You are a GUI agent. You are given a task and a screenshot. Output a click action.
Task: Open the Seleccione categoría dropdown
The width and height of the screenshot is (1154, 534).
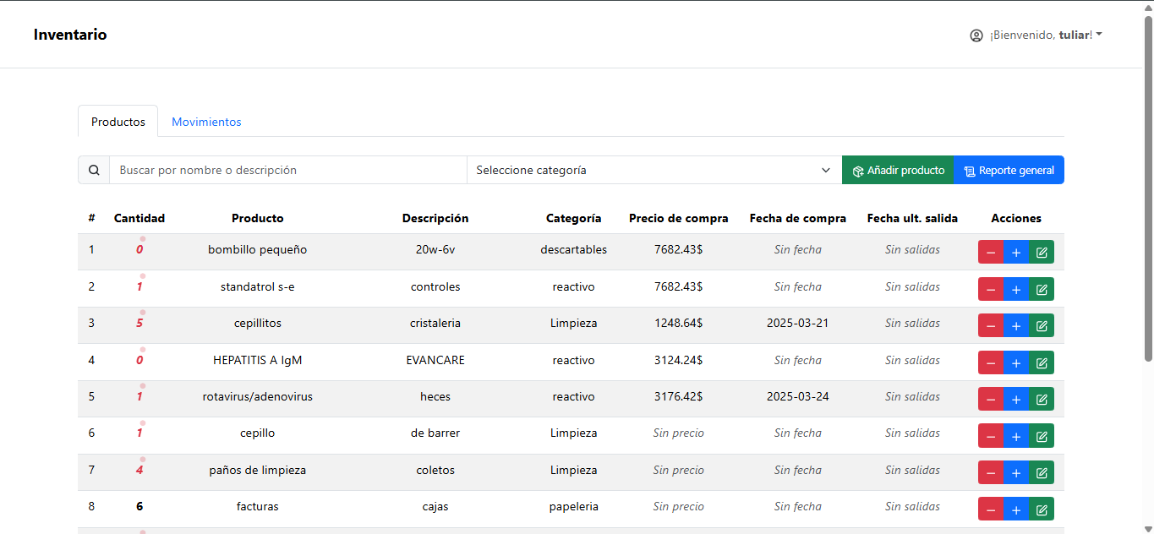tap(654, 170)
